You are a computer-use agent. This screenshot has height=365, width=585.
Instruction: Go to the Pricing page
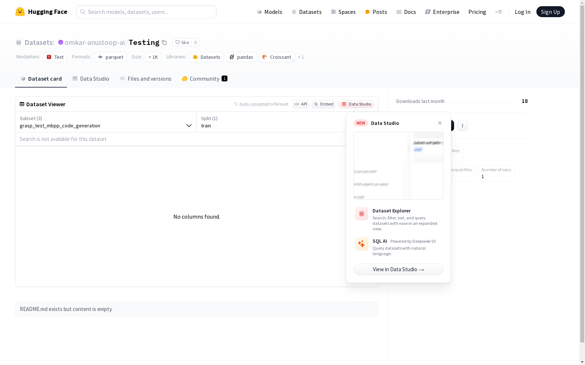pos(477,12)
